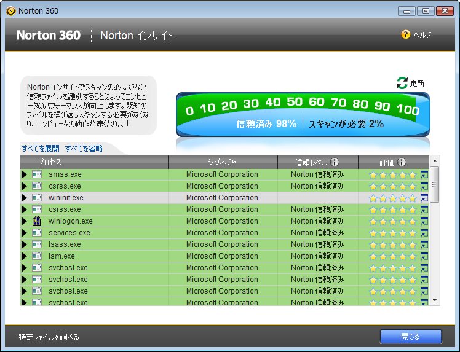460x352 pixels.
Task: Click the Norton logo in title bar
Action: [10, 11]
